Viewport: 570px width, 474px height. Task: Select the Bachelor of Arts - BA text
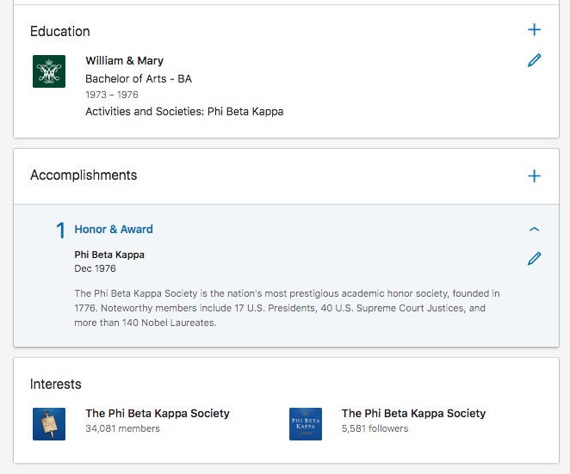pyautogui.click(x=139, y=79)
